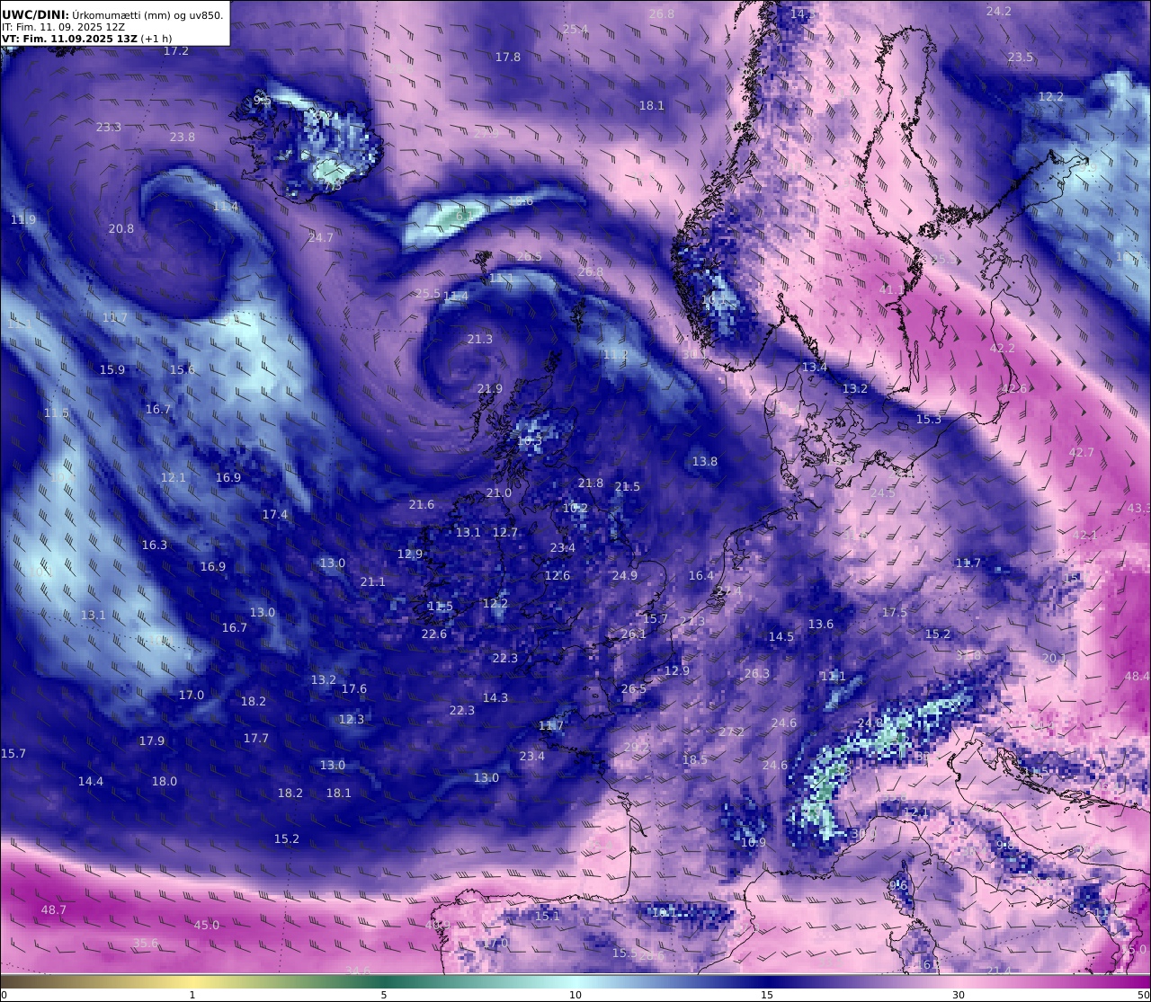Click the 18.5 value over France
Screen dimensions: 1151x1002
(695, 760)
